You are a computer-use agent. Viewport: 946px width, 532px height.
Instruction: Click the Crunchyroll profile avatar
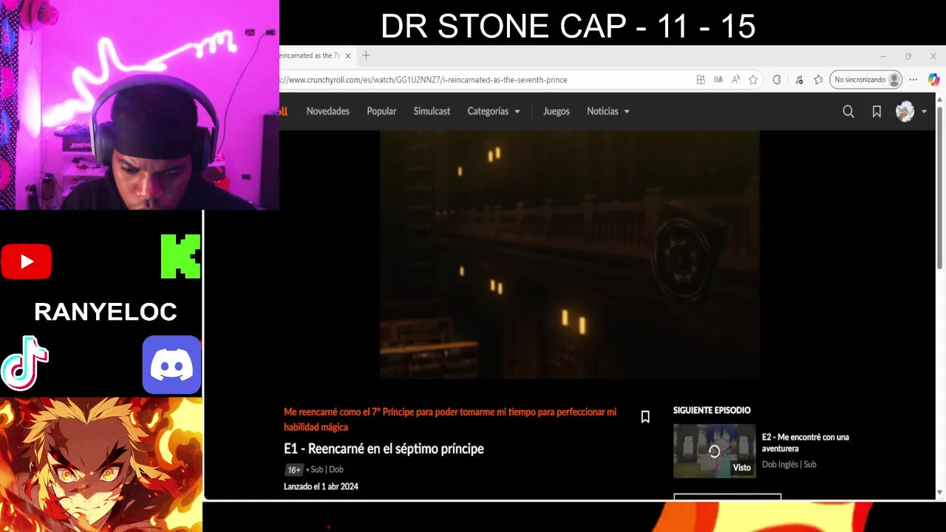(x=905, y=112)
